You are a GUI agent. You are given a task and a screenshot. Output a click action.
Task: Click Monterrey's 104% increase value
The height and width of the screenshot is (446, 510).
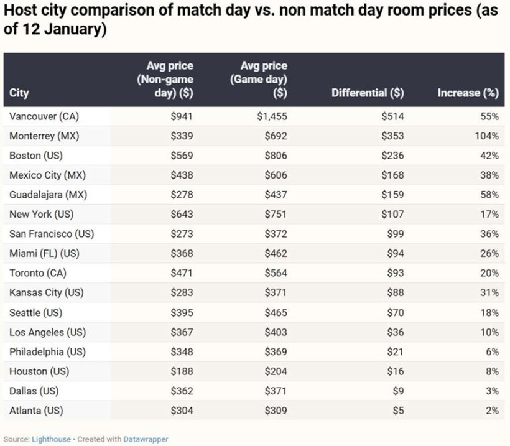(487, 136)
